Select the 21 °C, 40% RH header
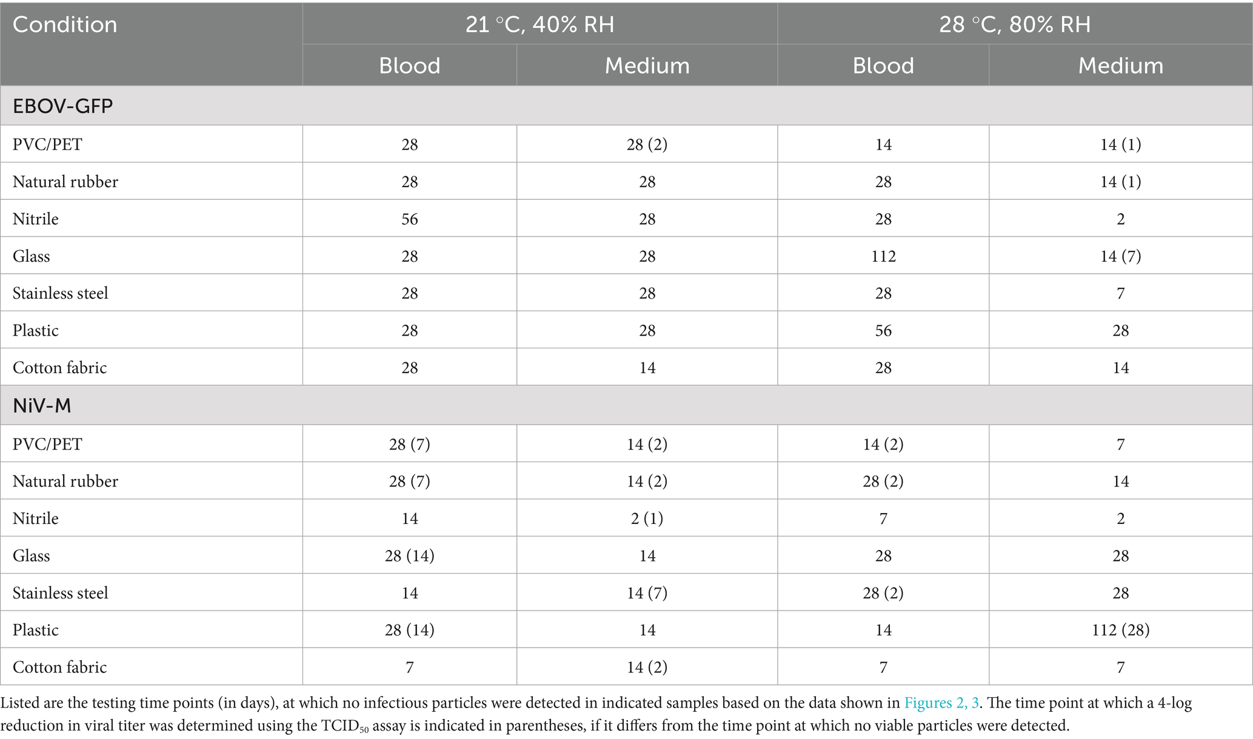The height and width of the screenshot is (739, 1253). pos(540,25)
